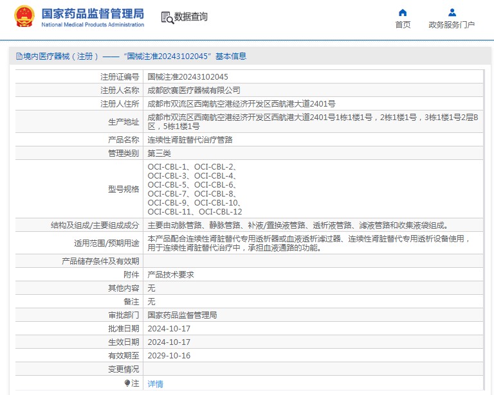Click the 境内医疗器械（注册）基本信息 header
This screenshot has height=395, width=494.
pyautogui.click(x=131, y=57)
